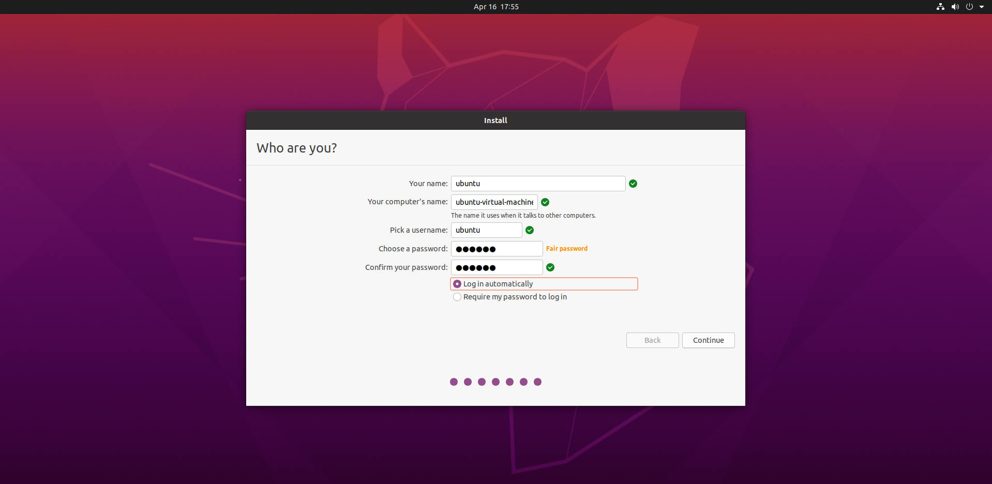Focus the Choose a password field
The height and width of the screenshot is (484, 992).
(x=497, y=249)
